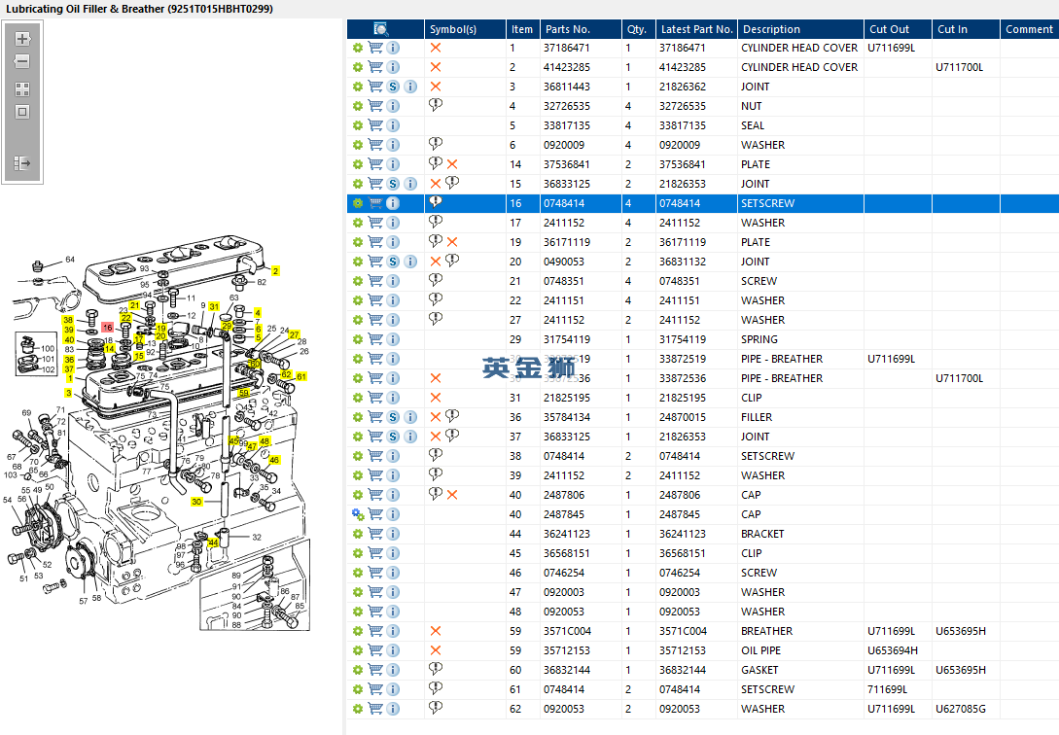Image resolution: width=1059 pixels, height=735 pixels.
Task: Zoom out of the parts diagram
Action: pos(22,61)
